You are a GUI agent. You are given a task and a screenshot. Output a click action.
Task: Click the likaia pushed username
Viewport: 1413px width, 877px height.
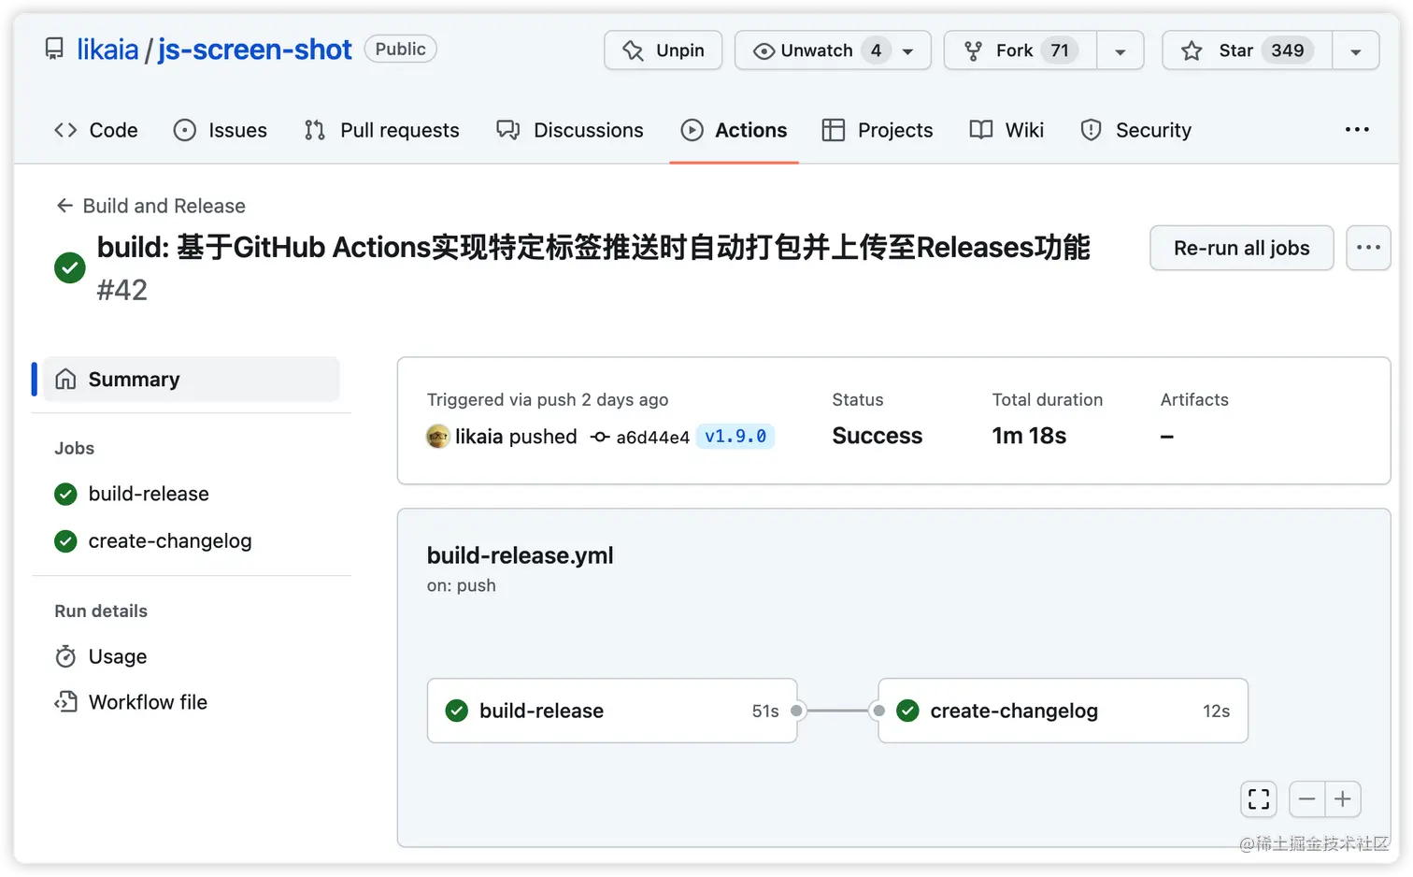coord(478,437)
